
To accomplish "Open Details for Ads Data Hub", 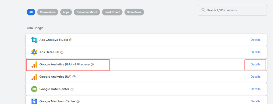I will click(255, 52).
